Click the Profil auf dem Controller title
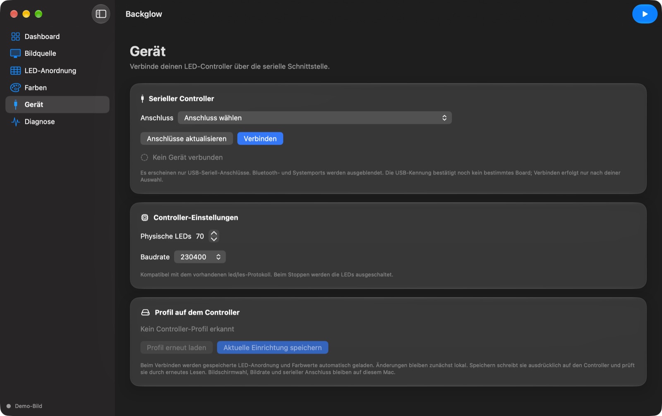 point(197,313)
